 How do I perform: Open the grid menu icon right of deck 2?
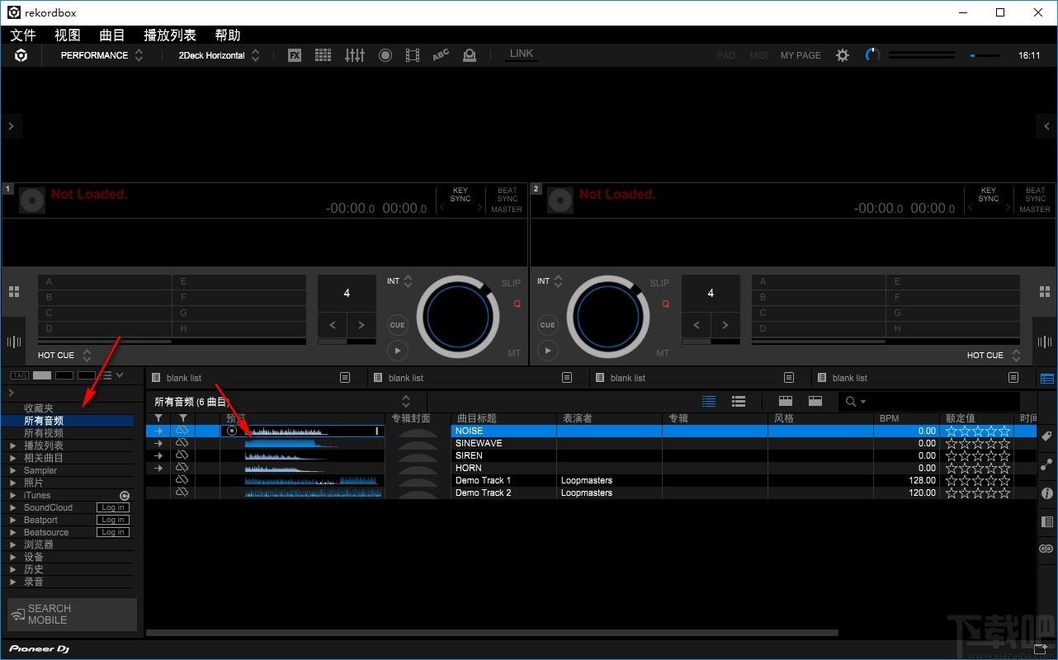1045,292
